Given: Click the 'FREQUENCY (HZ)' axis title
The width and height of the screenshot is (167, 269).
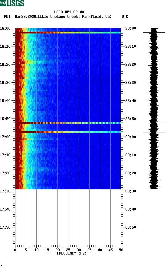Looking at the screenshot, I should tap(72, 253).
